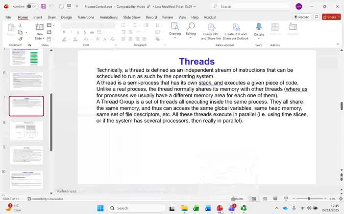Click the thumbnail panel scrollbar
344x214 pixels.
[51, 122]
